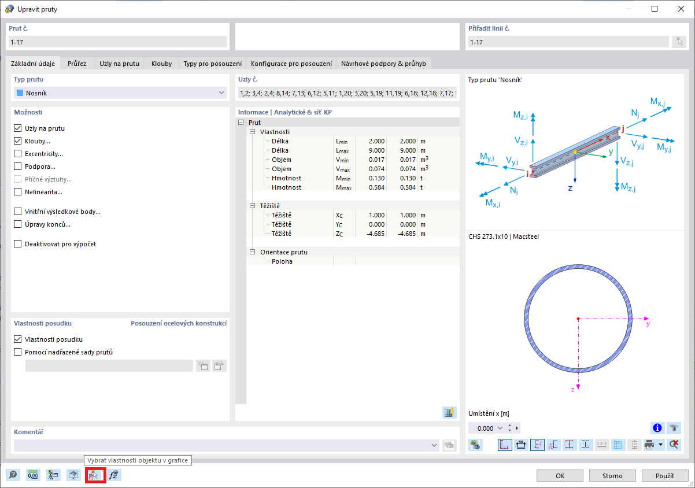The height and width of the screenshot is (488, 695).
Task: Click the section image settings icon
Action: click(x=476, y=445)
